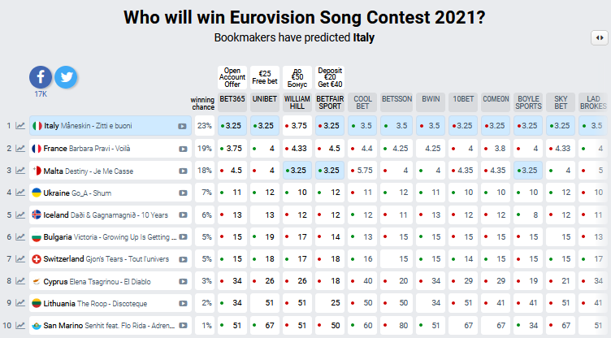
Task: Play video for Iceland's 10 Years
Action: tap(183, 215)
